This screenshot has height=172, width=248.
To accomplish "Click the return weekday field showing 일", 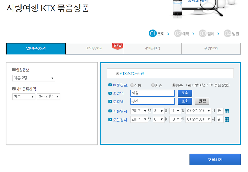I will coord(220,119).
